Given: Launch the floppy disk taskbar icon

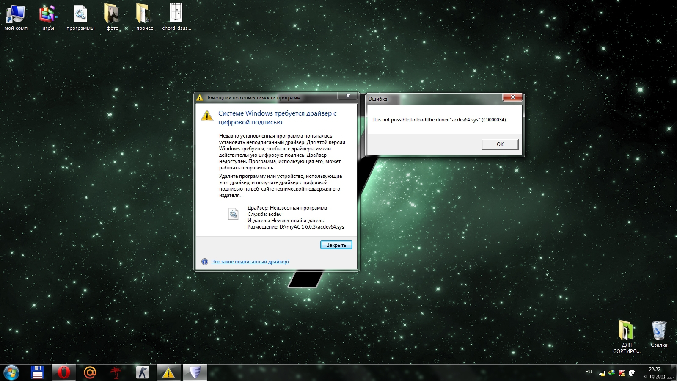Looking at the screenshot, I should (x=38, y=373).
